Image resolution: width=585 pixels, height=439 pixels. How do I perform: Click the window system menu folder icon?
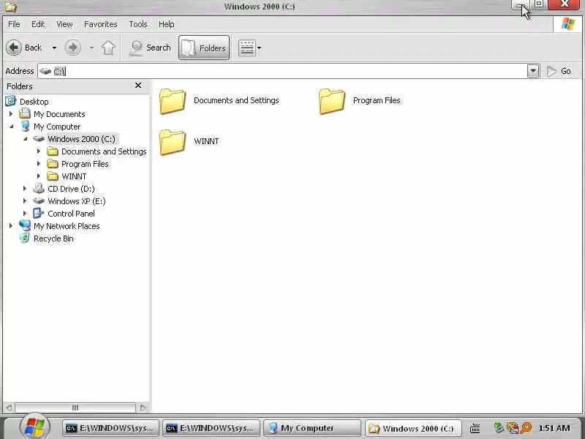tap(11, 7)
